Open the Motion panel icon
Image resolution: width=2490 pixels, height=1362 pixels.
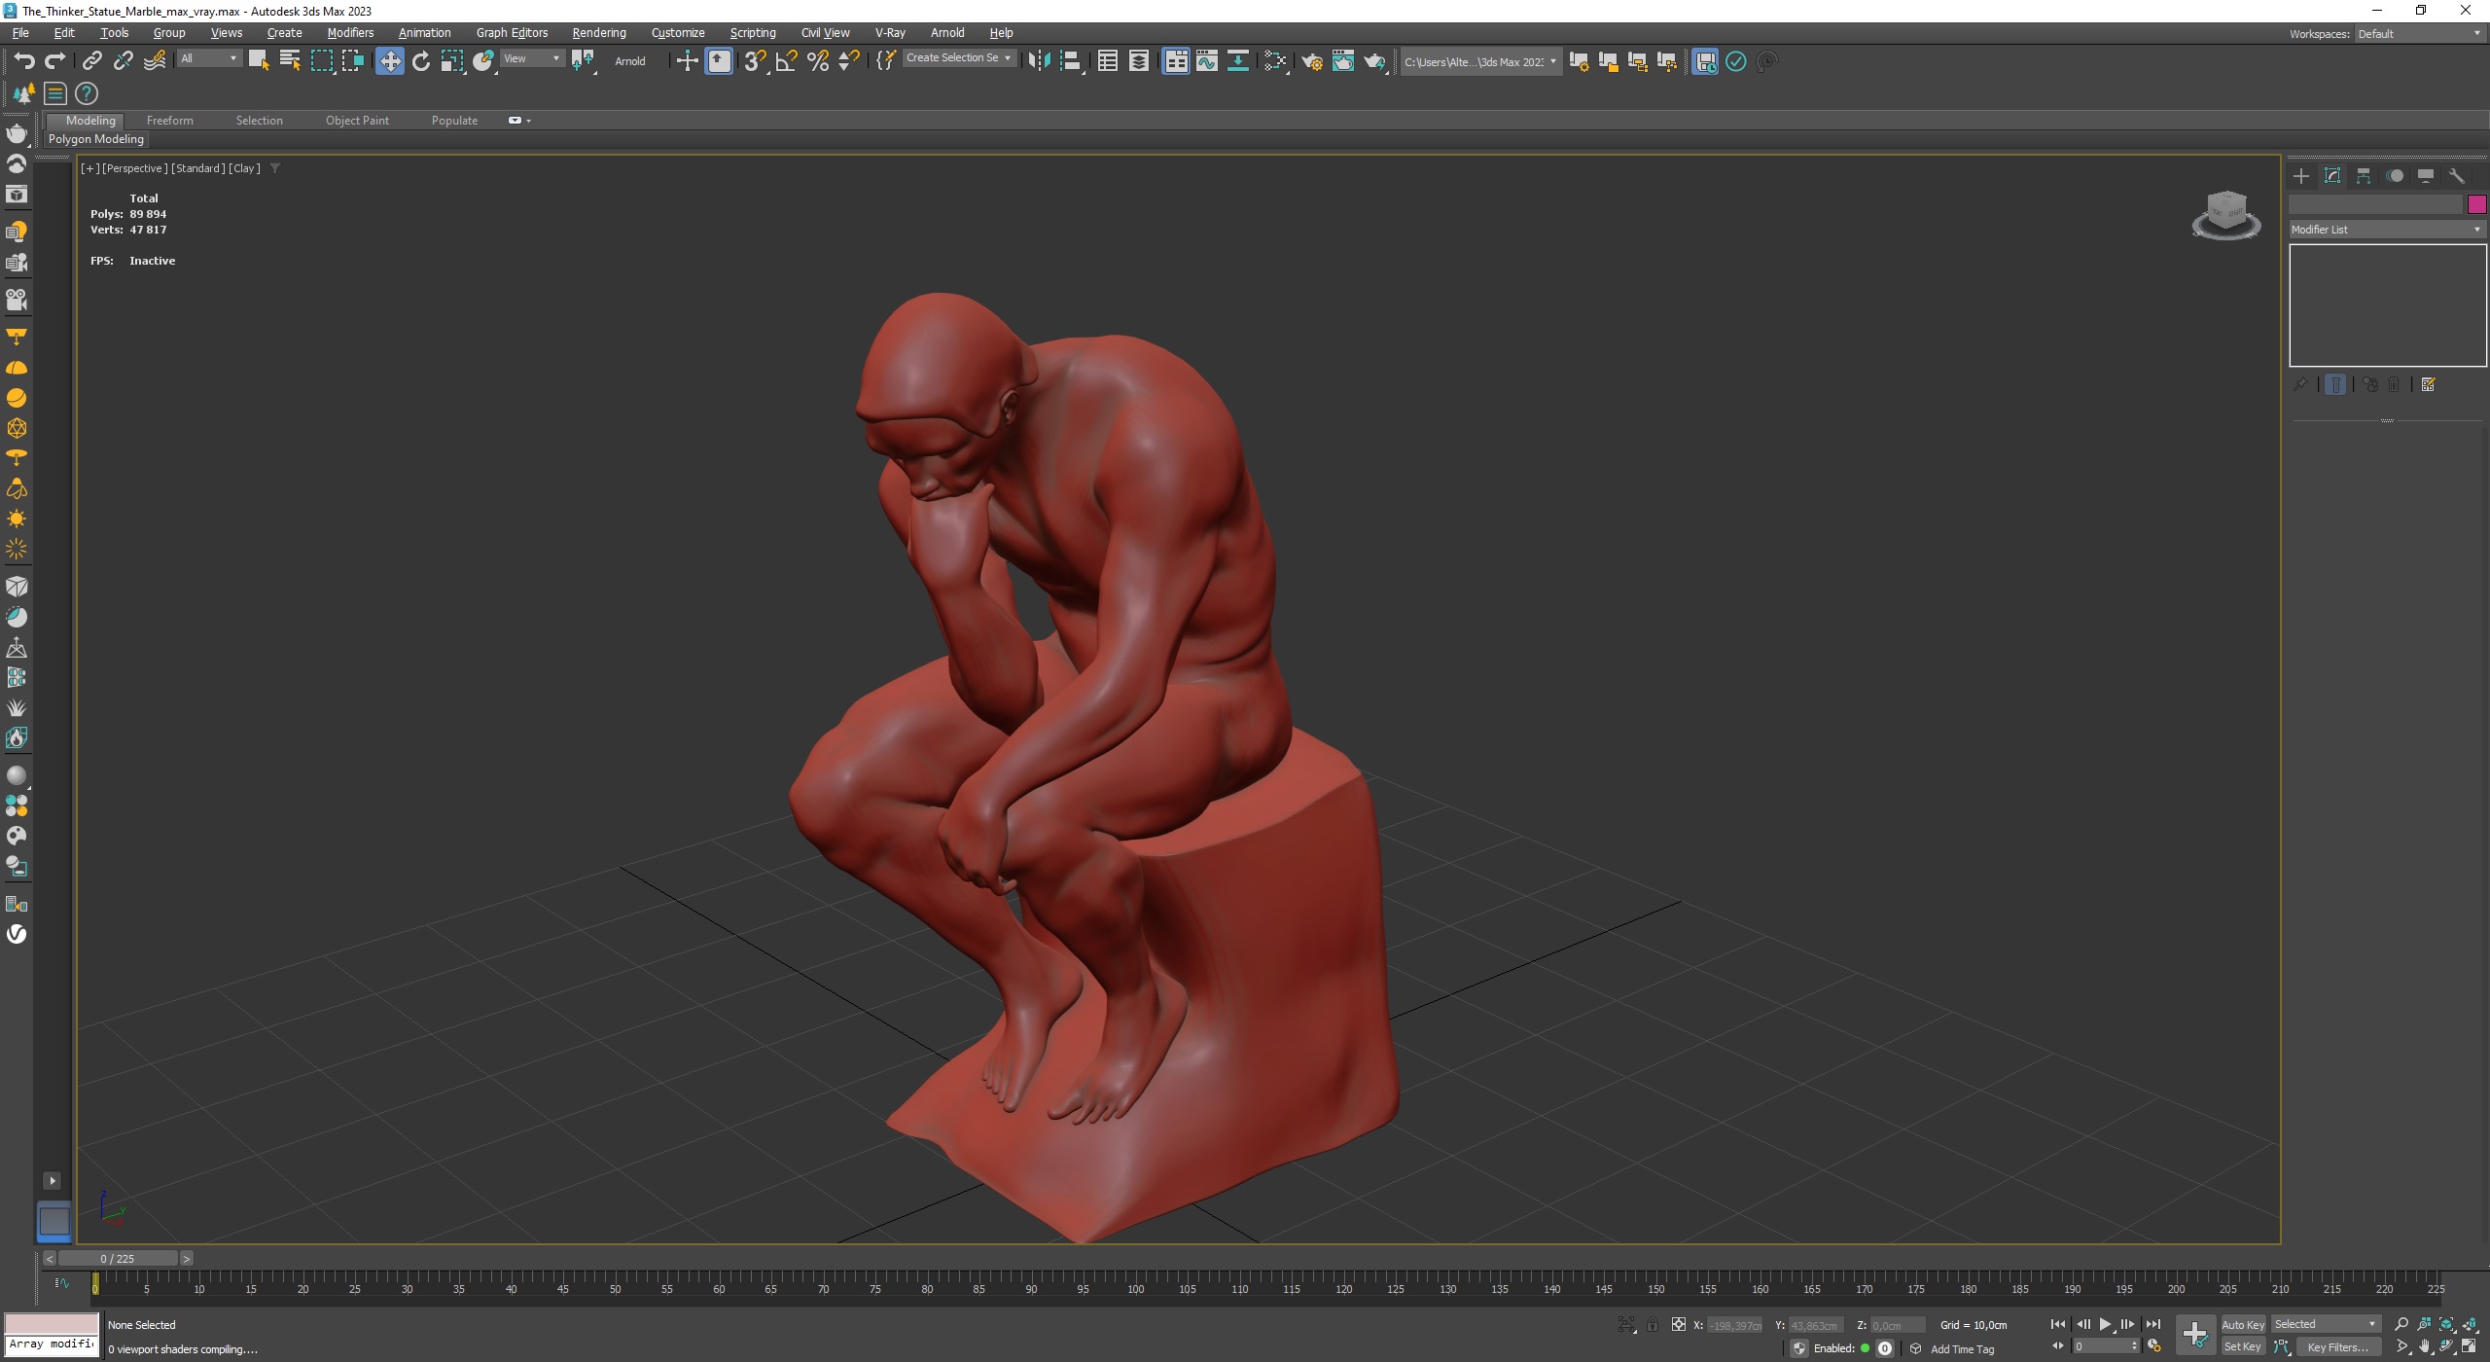[2395, 176]
